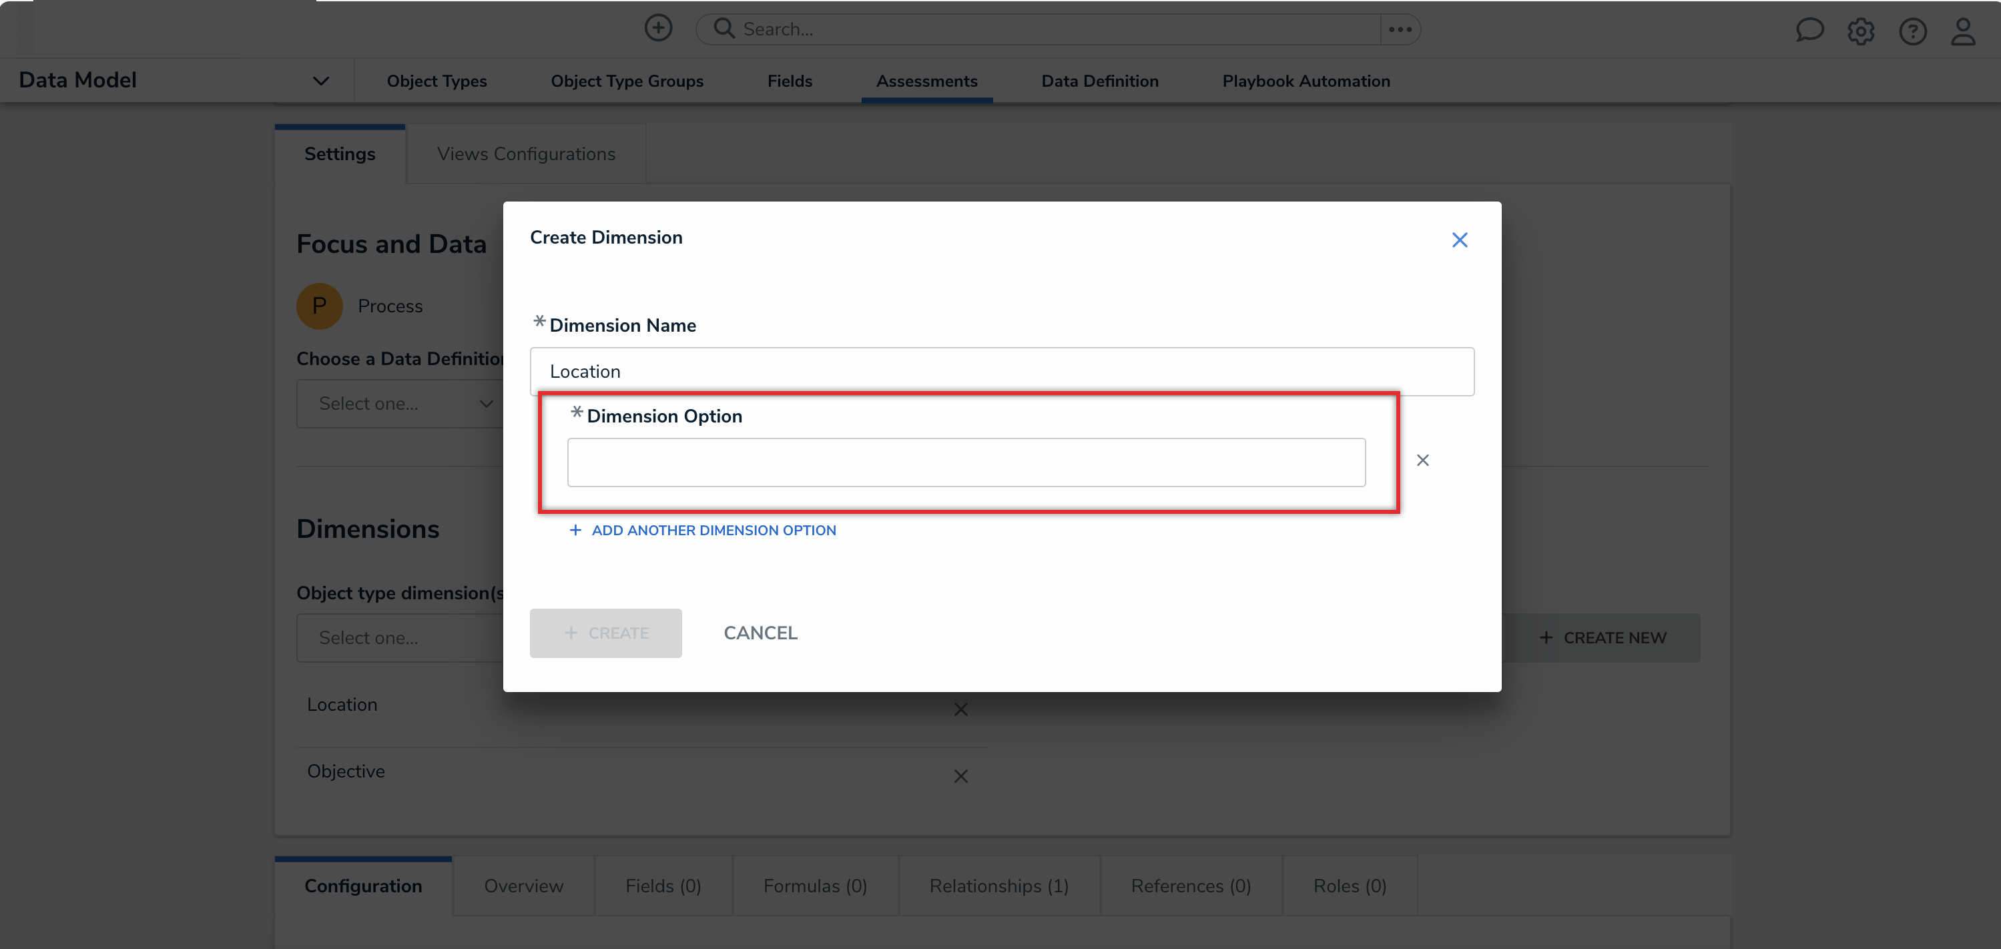The image size is (2001, 949).
Task: Remove the empty Dimension Option row
Action: click(1422, 460)
